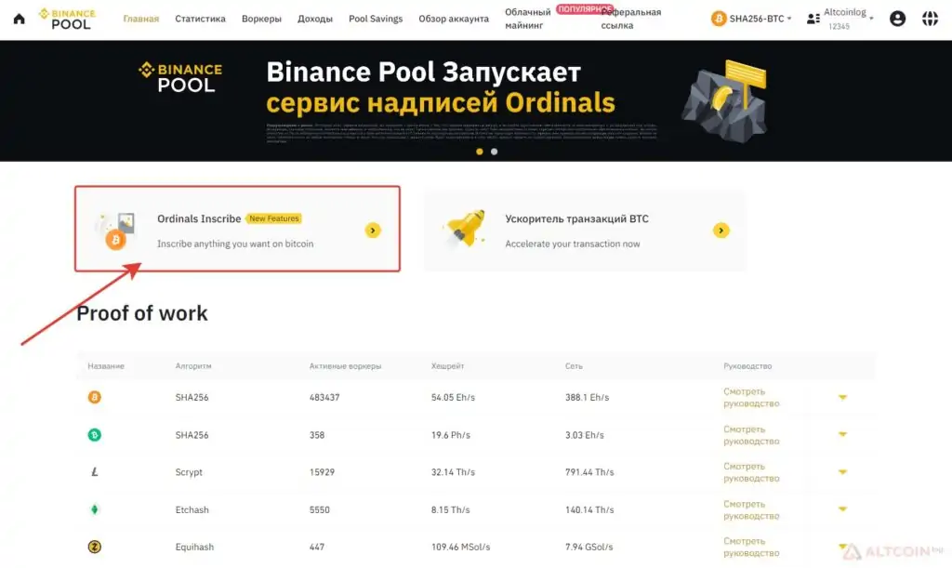Open Смотреть руководство in the Scrypt row
Image resolution: width=952 pixels, height=568 pixels.
tap(751, 472)
